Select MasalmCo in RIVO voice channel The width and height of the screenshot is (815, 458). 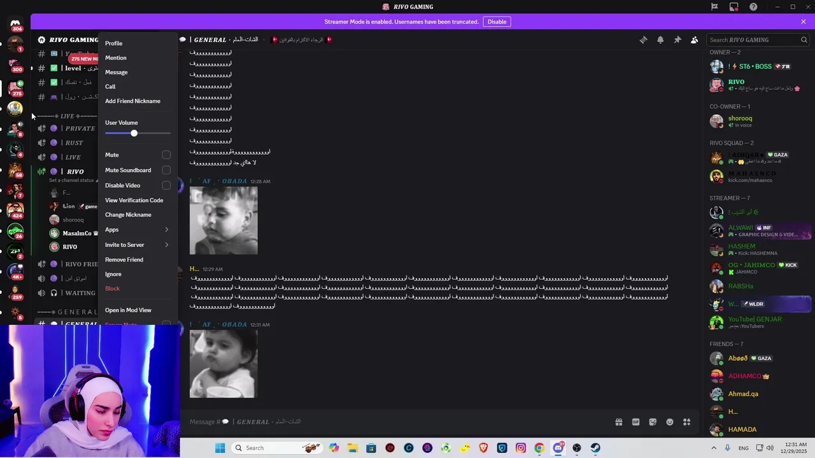[x=73, y=233]
